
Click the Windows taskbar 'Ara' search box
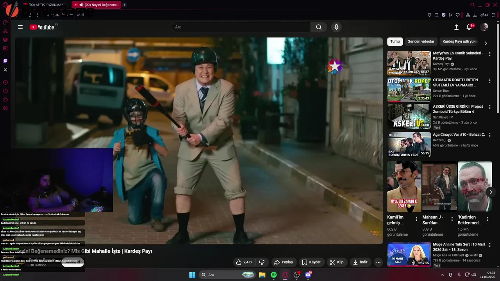(x=227, y=275)
